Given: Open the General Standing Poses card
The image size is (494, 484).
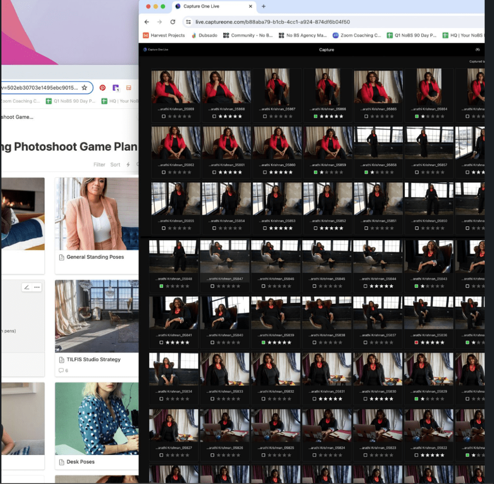Looking at the screenshot, I should tap(95, 257).
